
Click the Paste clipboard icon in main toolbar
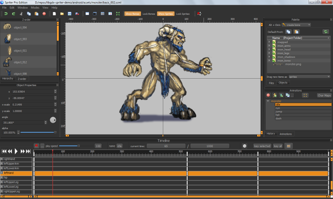pyautogui.click(x=37, y=14)
